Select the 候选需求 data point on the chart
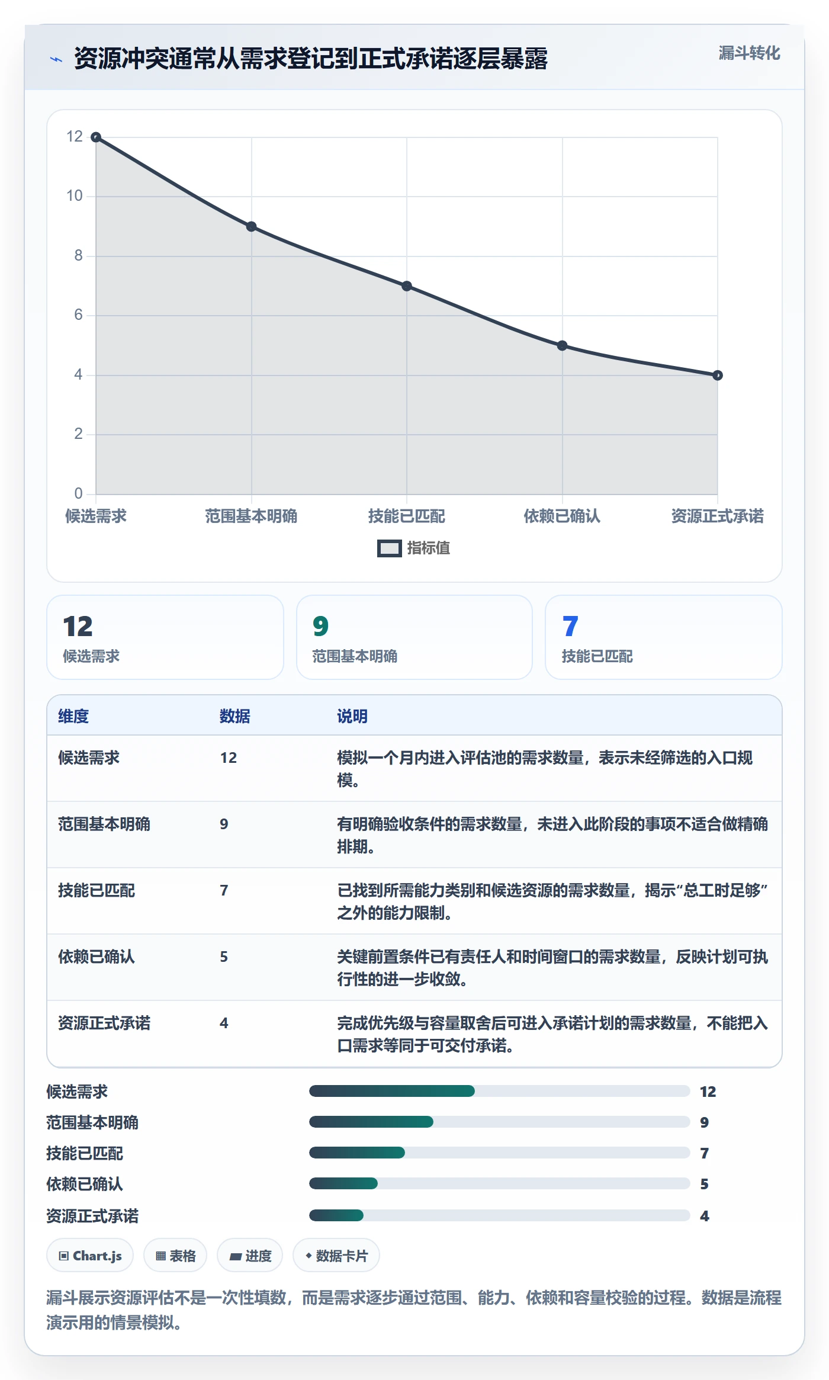The width and height of the screenshot is (829, 1380). coord(96,137)
